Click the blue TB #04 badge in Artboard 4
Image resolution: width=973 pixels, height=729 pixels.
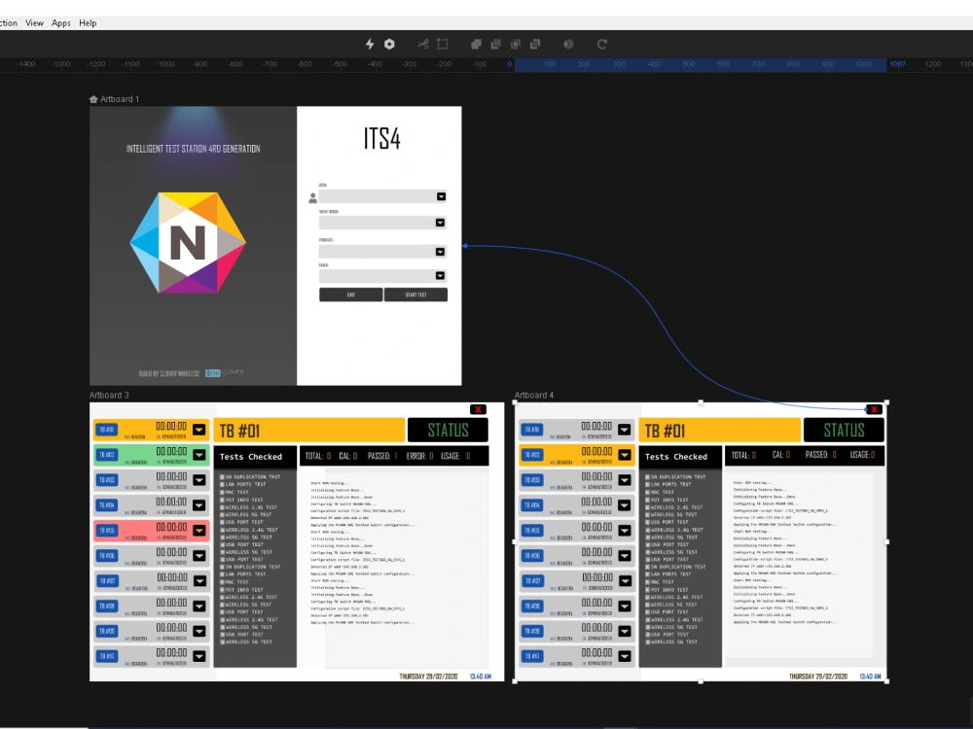coord(532,505)
